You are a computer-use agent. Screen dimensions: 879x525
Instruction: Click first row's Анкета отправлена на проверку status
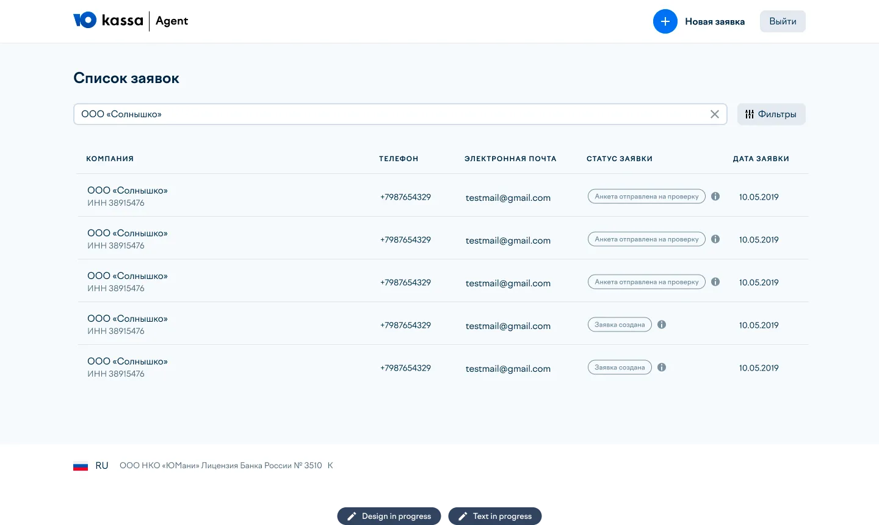click(x=646, y=197)
